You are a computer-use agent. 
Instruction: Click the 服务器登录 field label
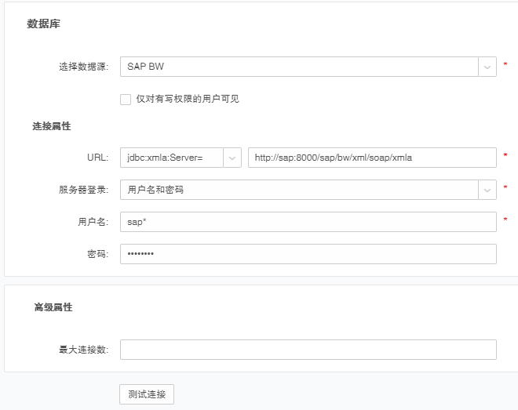point(84,190)
